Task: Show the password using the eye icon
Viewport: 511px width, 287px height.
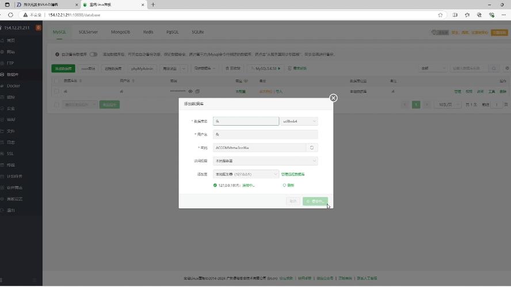Action: (190, 91)
